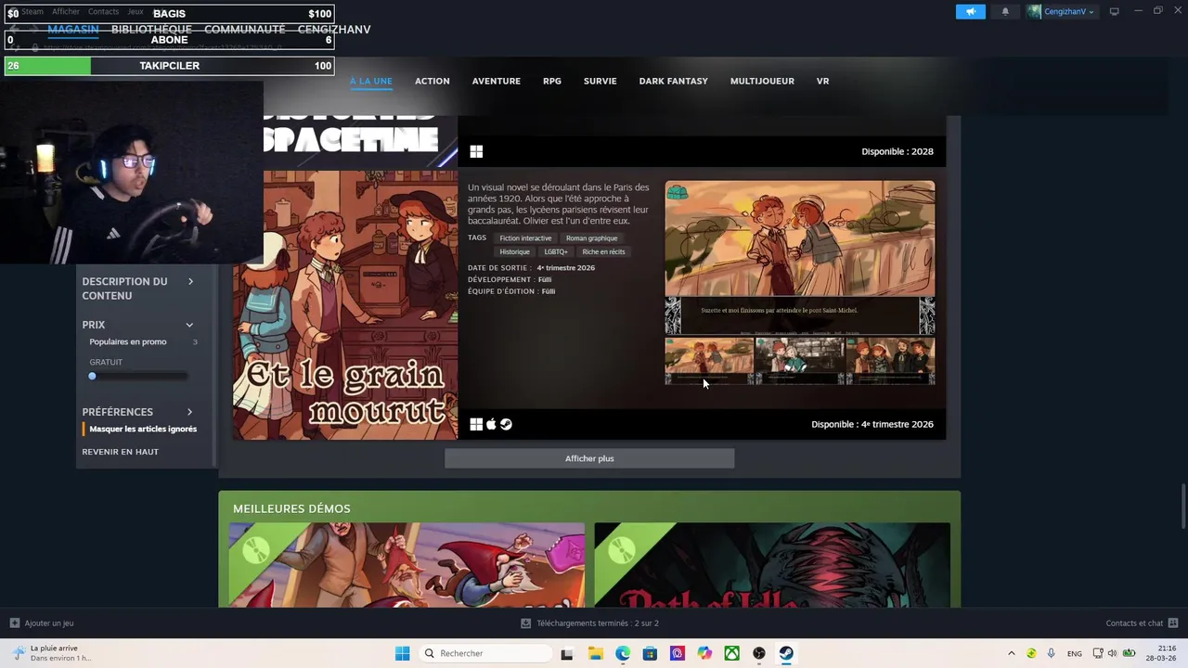The height and width of the screenshot is (668, 1188).
Task: Open Microsoft Edge from the taskbar
Action: point(623,653)
